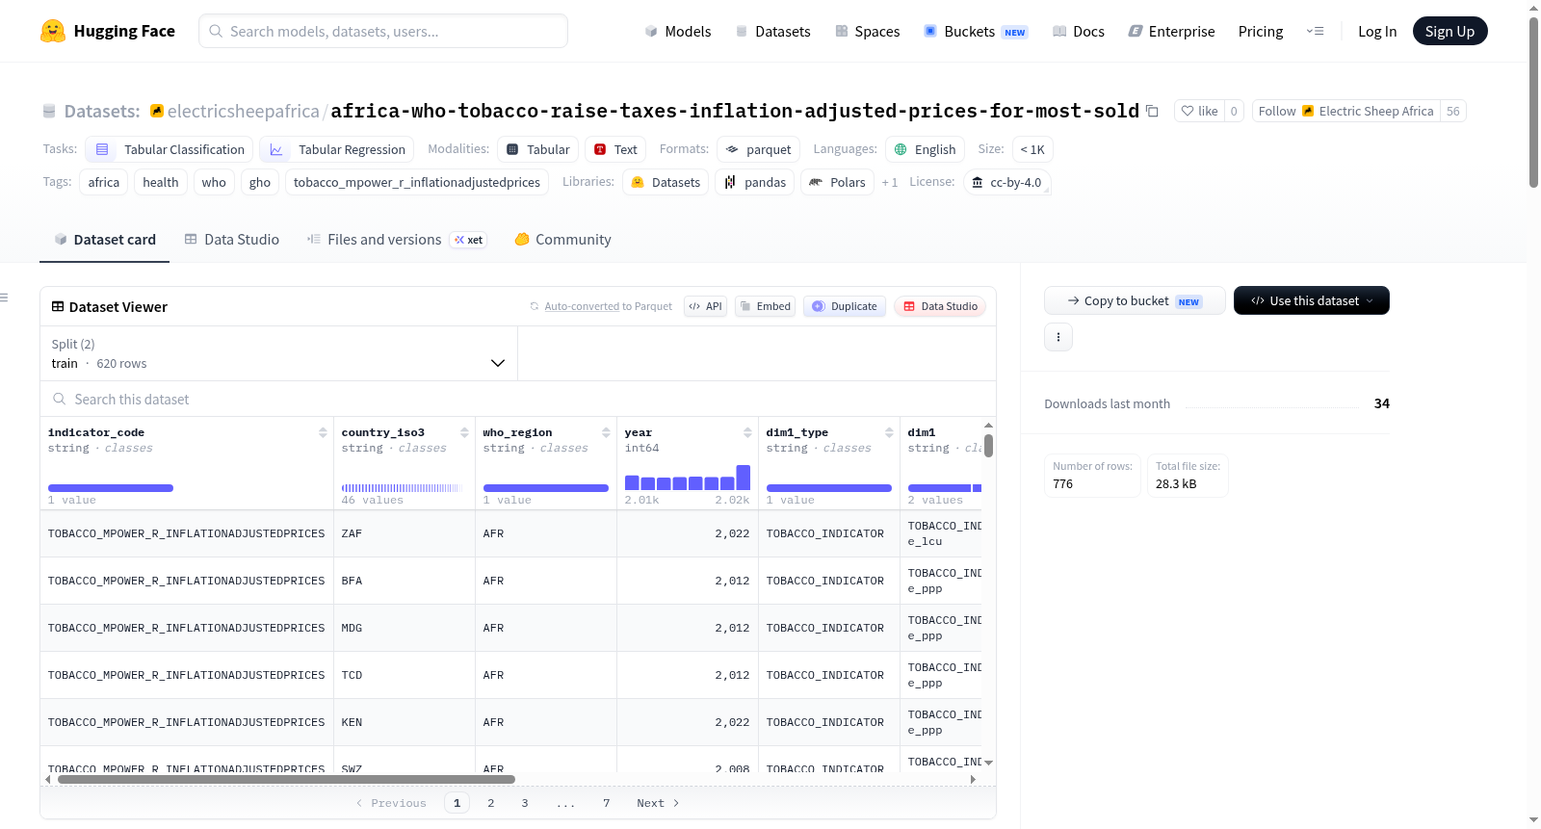This screenshot has height=829, width=1541.
Task: Focus Search this dataset field
Action: pyautogui.click(x=518, y=399)
